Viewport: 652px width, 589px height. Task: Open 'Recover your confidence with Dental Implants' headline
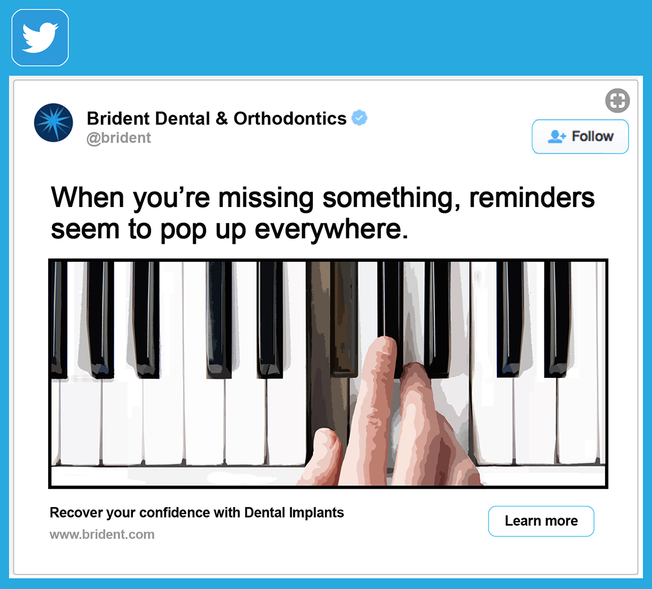click(197, 513)
